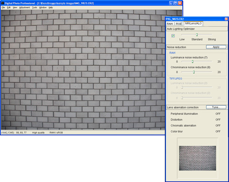Switch to the RAW tab

point(170,24)
